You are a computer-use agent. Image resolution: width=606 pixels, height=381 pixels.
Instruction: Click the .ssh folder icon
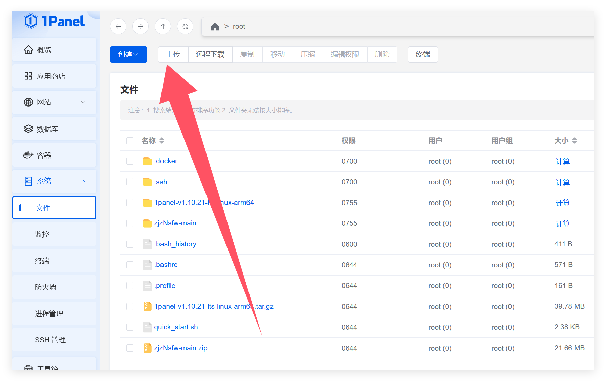pyautogui.click(x=147, y=182)
